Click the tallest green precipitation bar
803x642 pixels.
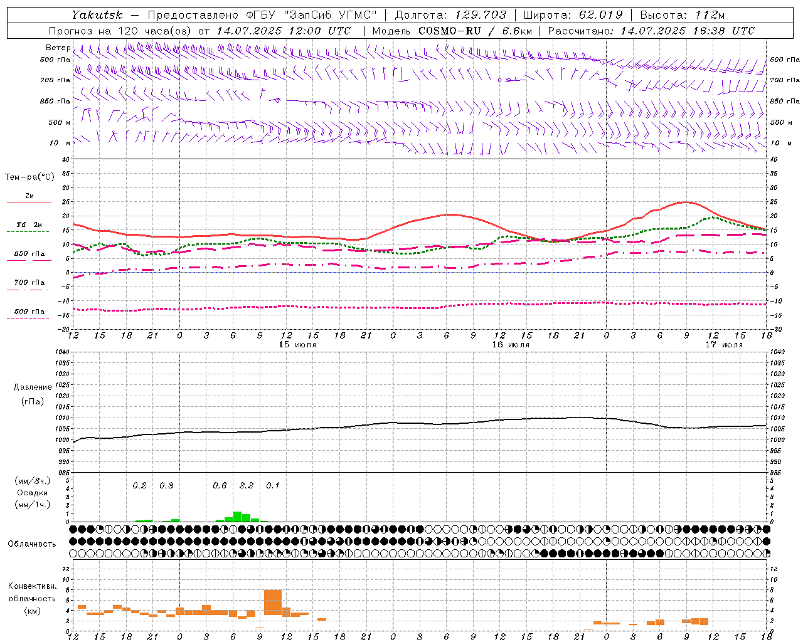click(x=237, y=517)
